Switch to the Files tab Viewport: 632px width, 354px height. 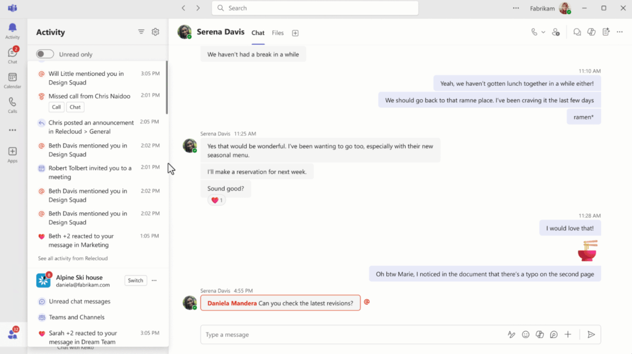pyautogui.click(x=278, y=33)
